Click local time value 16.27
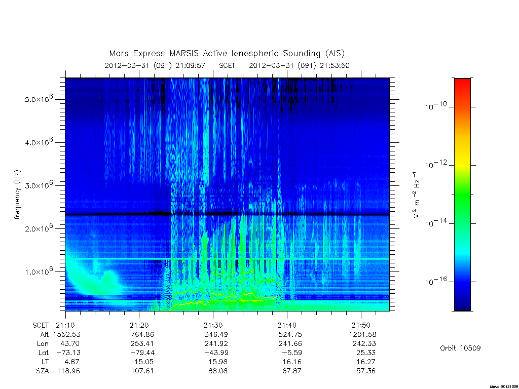Viewport: 519px width, 389px height. tap(366, 362)
